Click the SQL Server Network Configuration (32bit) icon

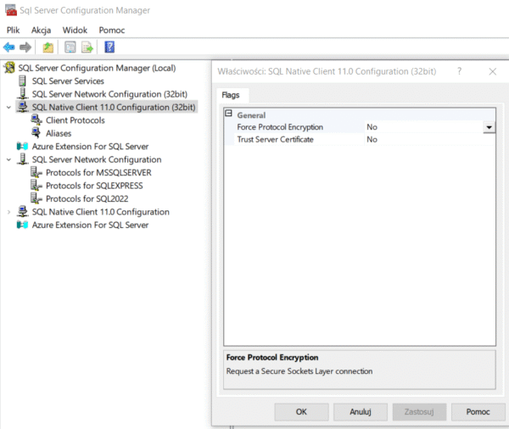coord(22,94)
